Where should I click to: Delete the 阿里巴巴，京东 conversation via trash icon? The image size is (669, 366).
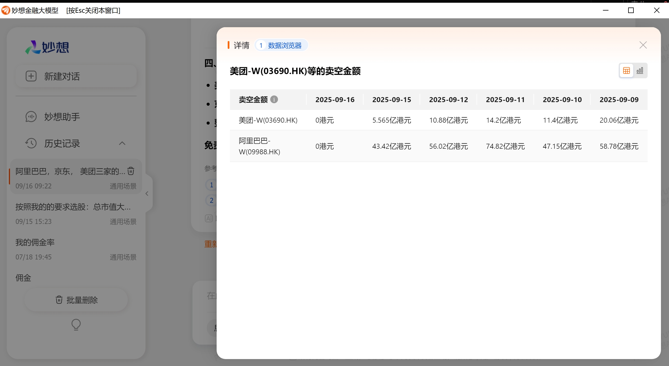pyautogui.click(x=131, y=171)
